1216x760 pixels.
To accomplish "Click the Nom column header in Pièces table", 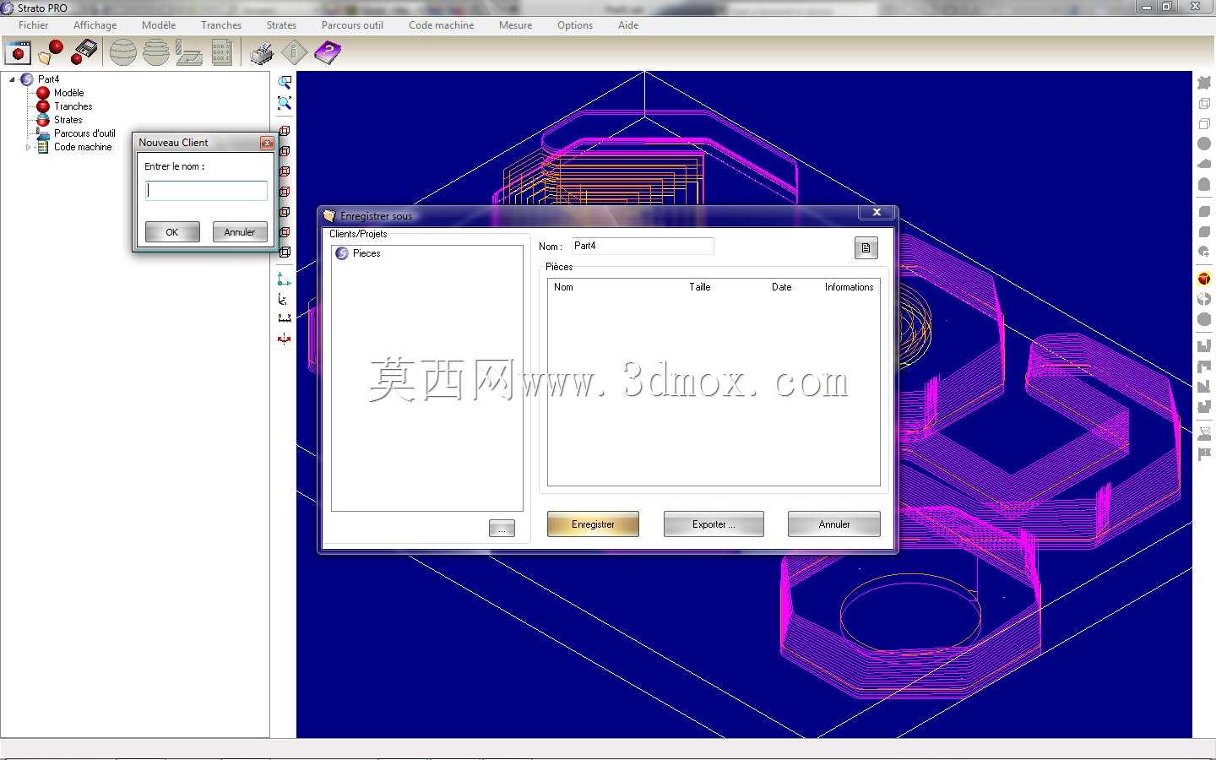I will click(x=563, y=287).
